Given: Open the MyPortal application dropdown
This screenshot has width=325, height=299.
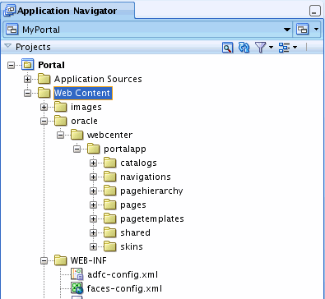Looking at the screenshot, I should [287, 30].
